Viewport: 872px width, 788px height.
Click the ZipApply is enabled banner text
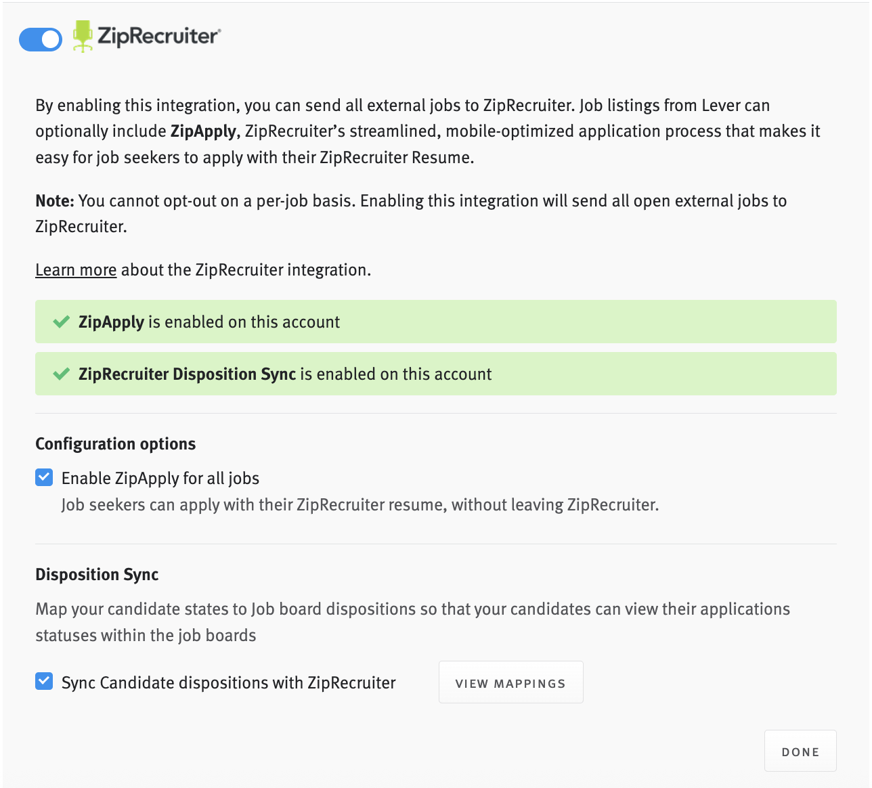point(209,322)
